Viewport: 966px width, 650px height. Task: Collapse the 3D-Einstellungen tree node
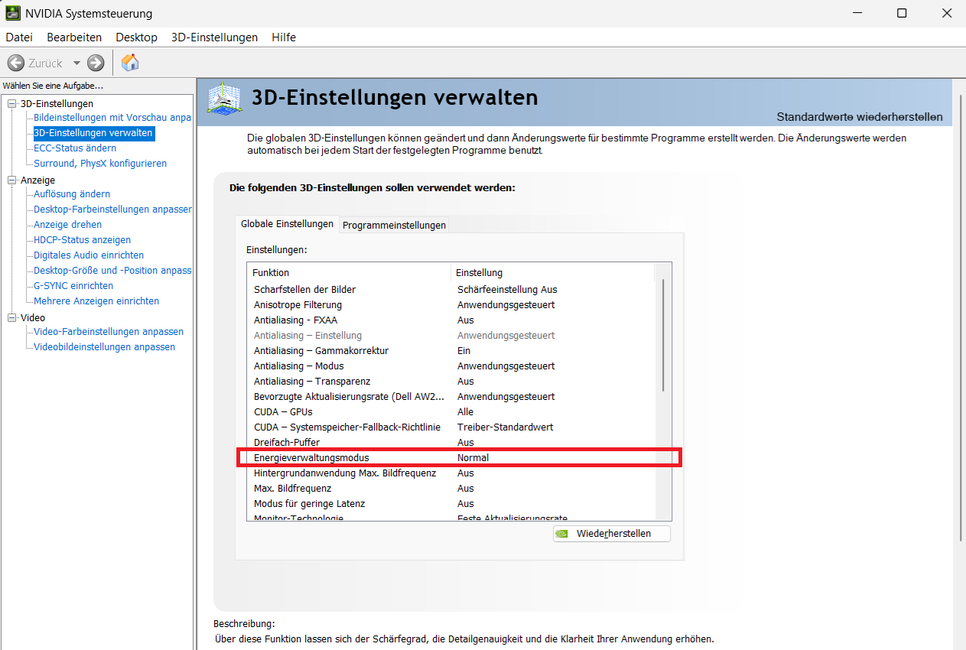pyautogui.click(x=11, y=103)
